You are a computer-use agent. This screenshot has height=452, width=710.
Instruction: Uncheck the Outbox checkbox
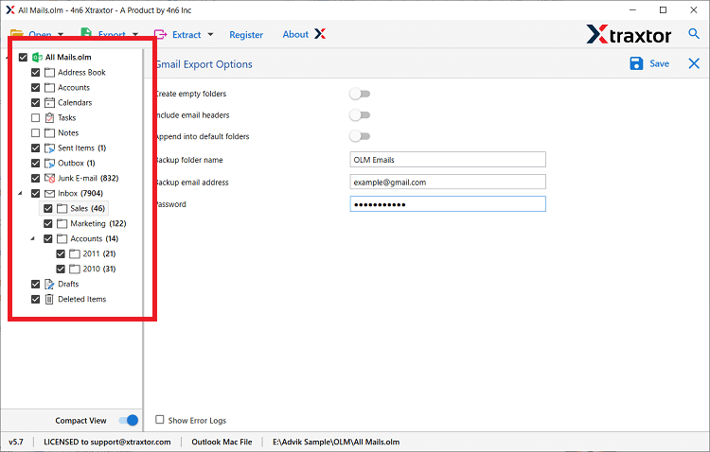35,164
